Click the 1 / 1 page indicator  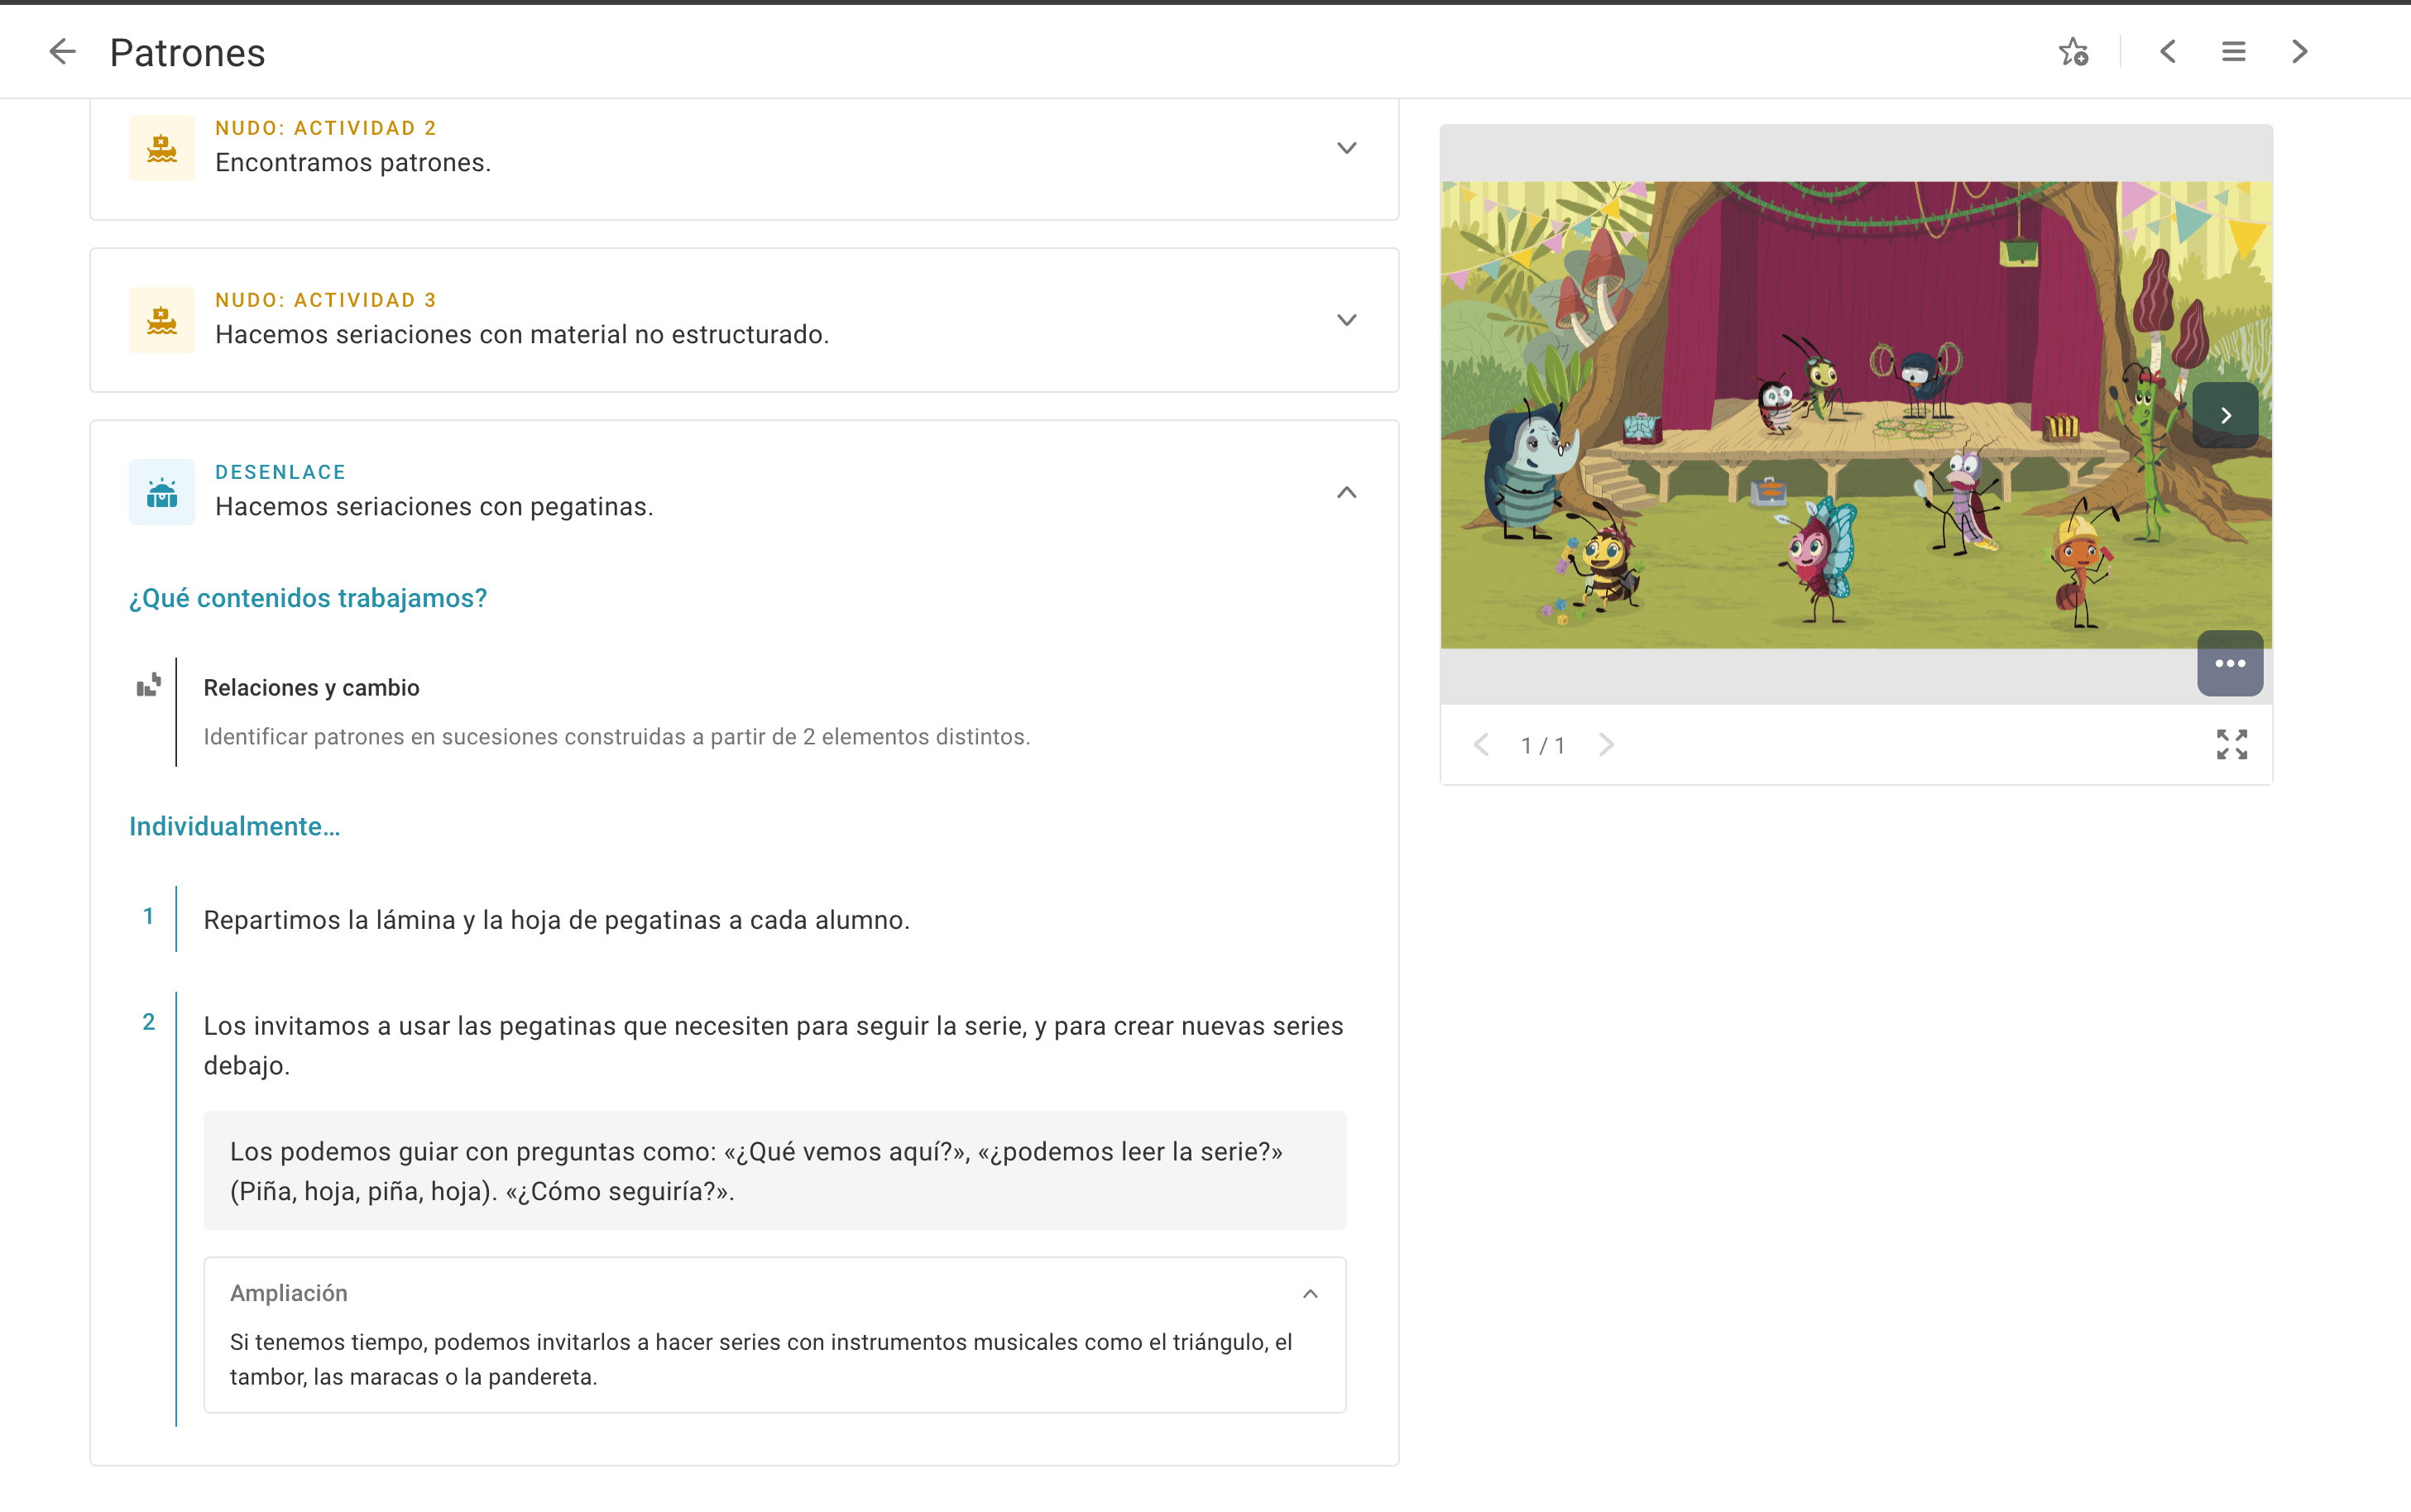[x=1542, y=745]
